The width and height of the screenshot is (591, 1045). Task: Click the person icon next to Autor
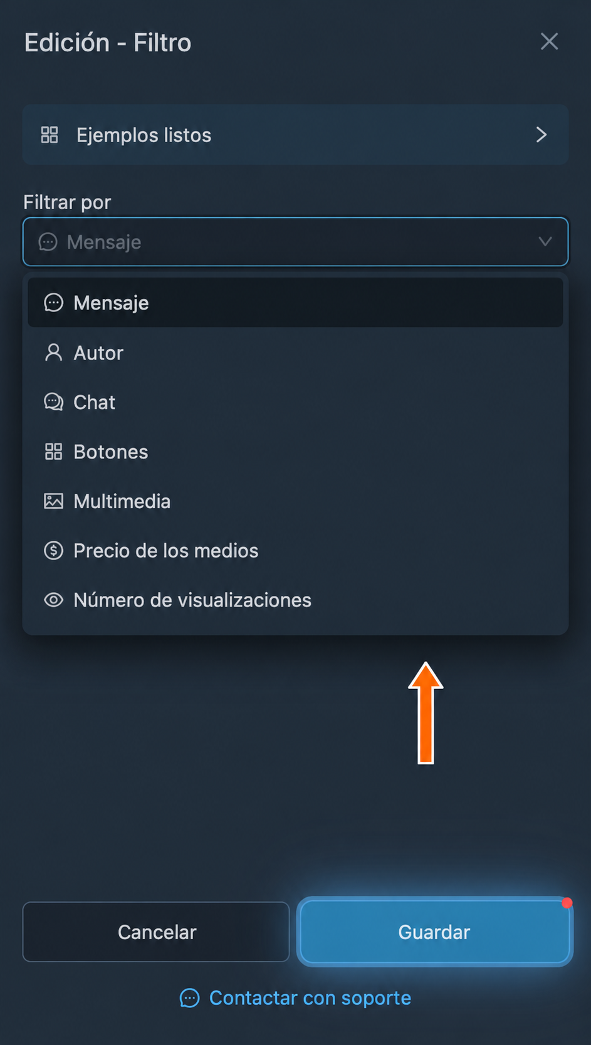[x=53, y=353]
